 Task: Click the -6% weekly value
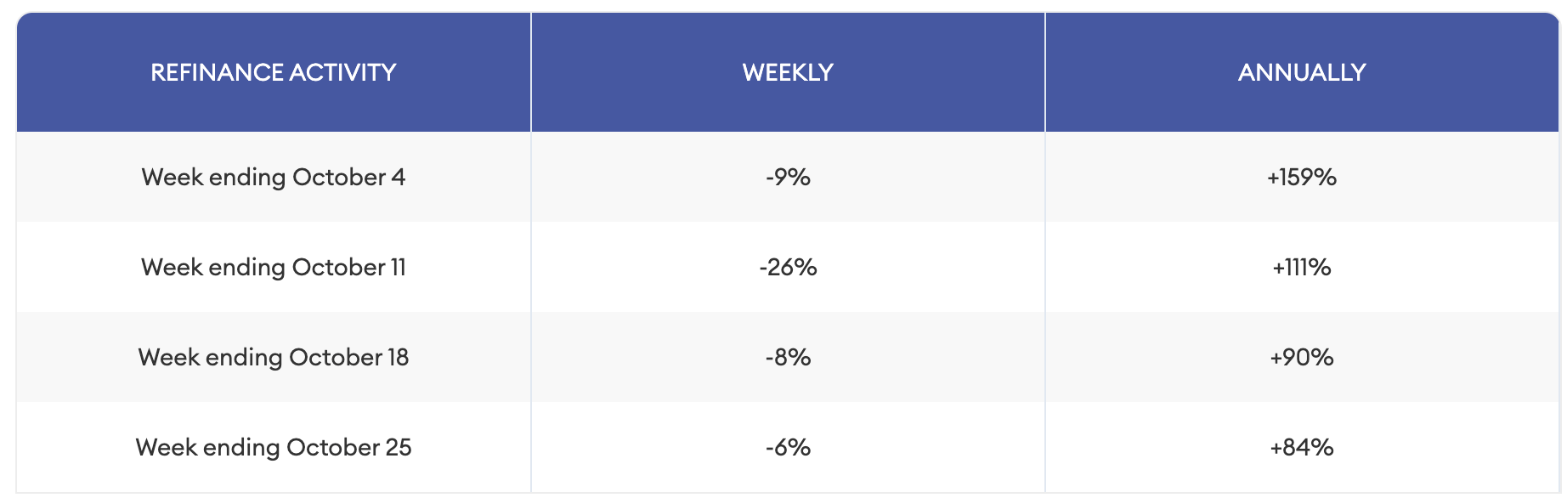tap(788, 447)
